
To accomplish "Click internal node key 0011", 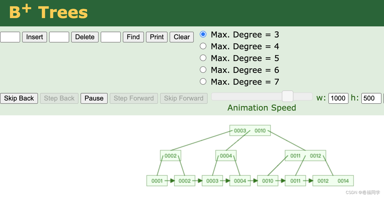I will (x=295, y=156).
